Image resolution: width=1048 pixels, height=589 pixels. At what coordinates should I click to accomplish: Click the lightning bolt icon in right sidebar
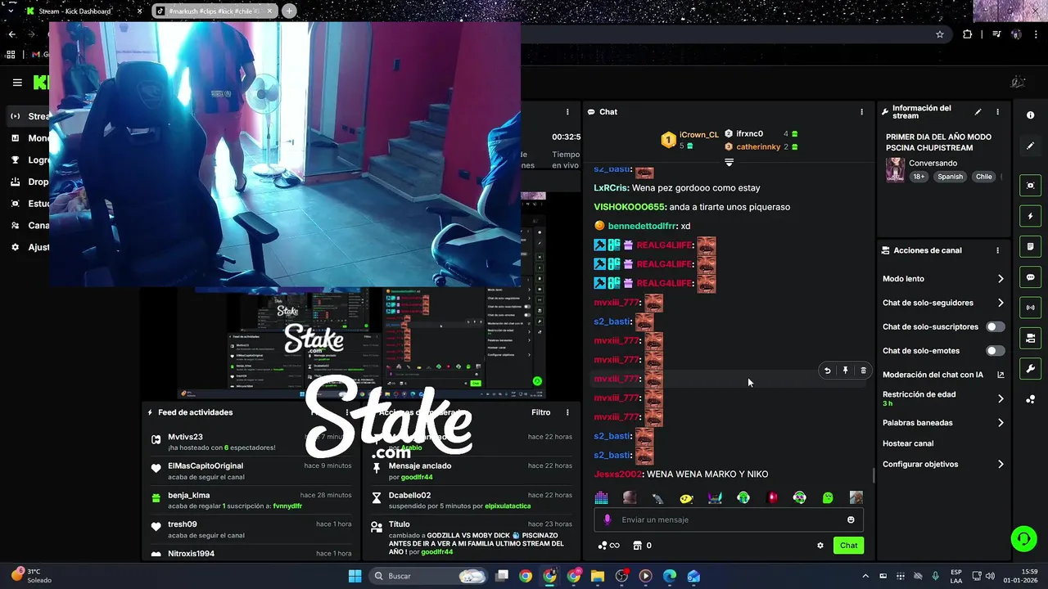tap(1030, 216)
